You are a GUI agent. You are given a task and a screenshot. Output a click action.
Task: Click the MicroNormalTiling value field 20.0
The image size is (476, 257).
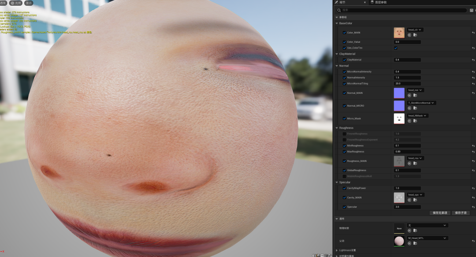[x=407, y=84]
